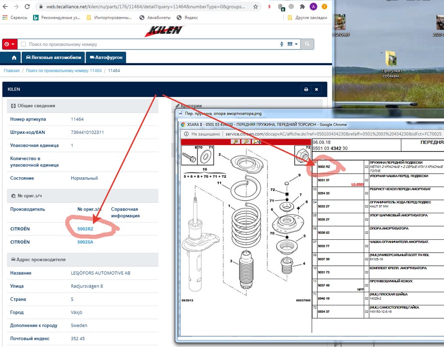Go to the home tab icon
Screen dimensions: 444x347
click(14, 57)
